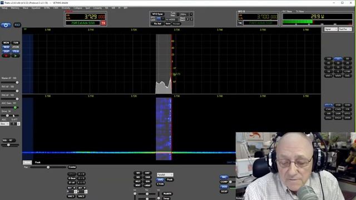
Task: Click the red TX indicator on VFO A
Action: point(103,23)
